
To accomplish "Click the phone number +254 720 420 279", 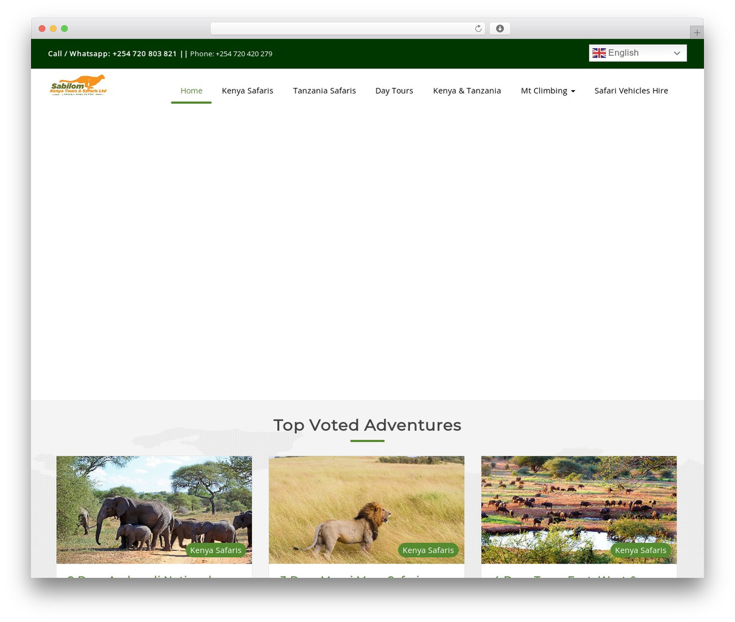I will [x=244, y=54].
